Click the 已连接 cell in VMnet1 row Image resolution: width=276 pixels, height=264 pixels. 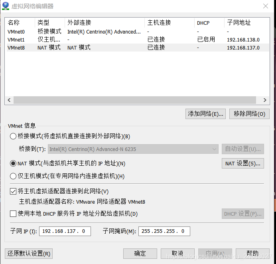156,40
